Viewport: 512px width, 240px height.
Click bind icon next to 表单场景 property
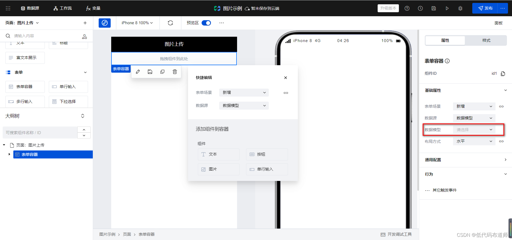pos(501,106)
